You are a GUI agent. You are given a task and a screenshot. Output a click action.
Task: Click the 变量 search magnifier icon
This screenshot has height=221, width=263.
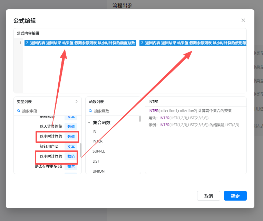pyautogui.click(x=19, y=111)
